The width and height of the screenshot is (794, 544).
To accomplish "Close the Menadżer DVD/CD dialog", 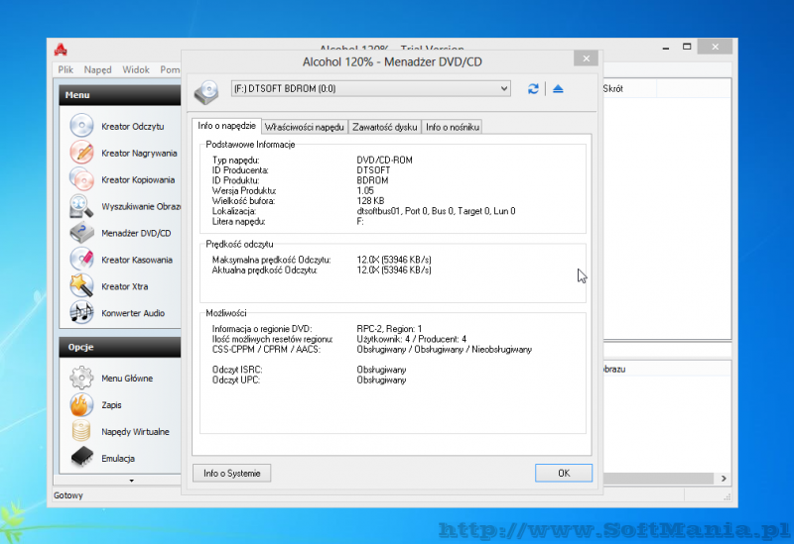I will coord(586,58).
